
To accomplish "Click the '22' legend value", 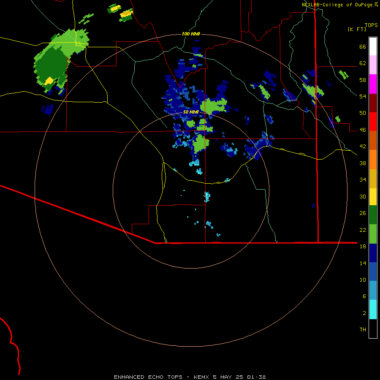I will pyautogui.click(x=363, y=230).
